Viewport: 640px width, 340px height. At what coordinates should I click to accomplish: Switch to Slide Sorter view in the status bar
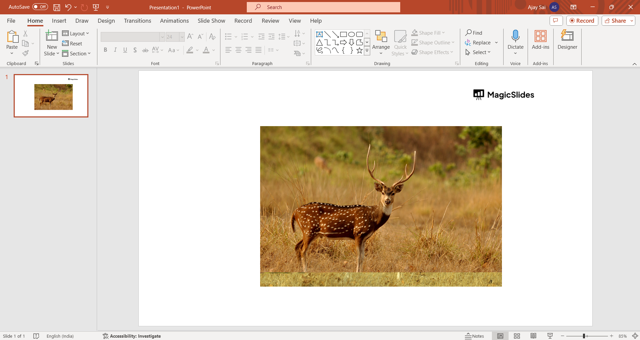(x=517, y=336)
